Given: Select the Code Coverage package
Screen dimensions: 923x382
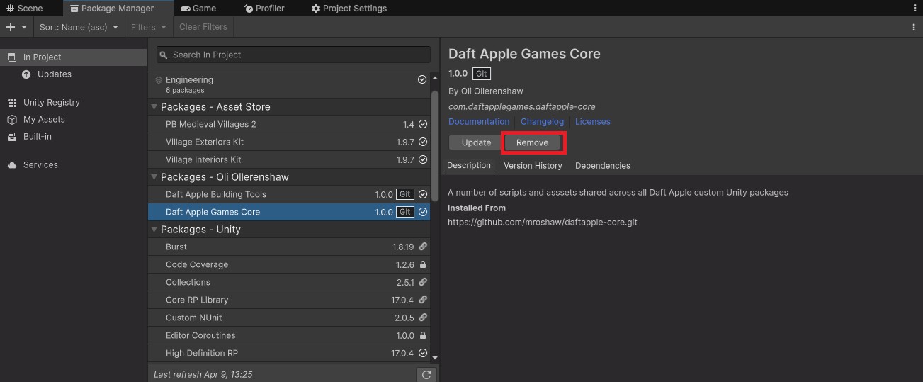Looking at the screenshot, I should click(289, 264).
